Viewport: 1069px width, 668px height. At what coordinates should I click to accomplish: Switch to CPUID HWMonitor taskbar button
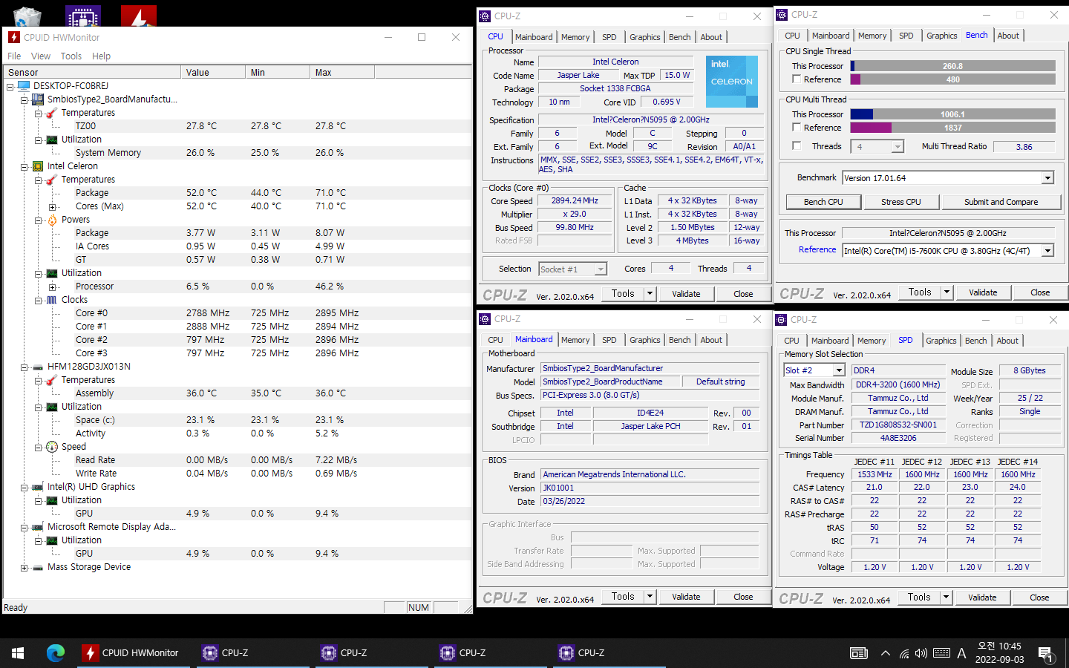132,653
